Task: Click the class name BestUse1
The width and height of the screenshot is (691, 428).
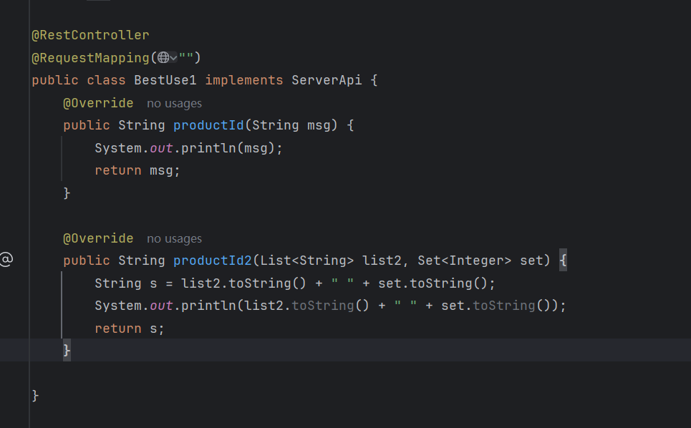Action: (x=165, y=80)
